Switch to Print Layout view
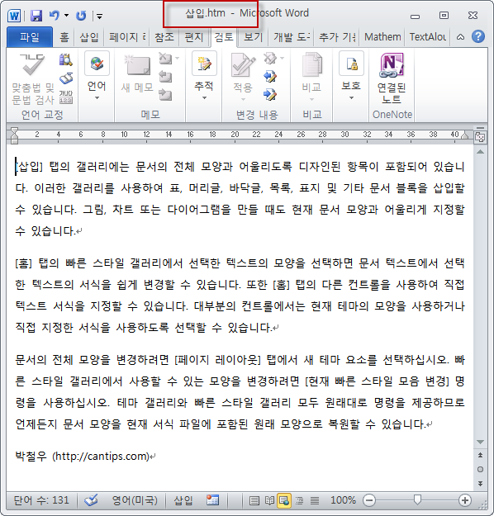This screenshot has width=494, height=516. (254, 500)
